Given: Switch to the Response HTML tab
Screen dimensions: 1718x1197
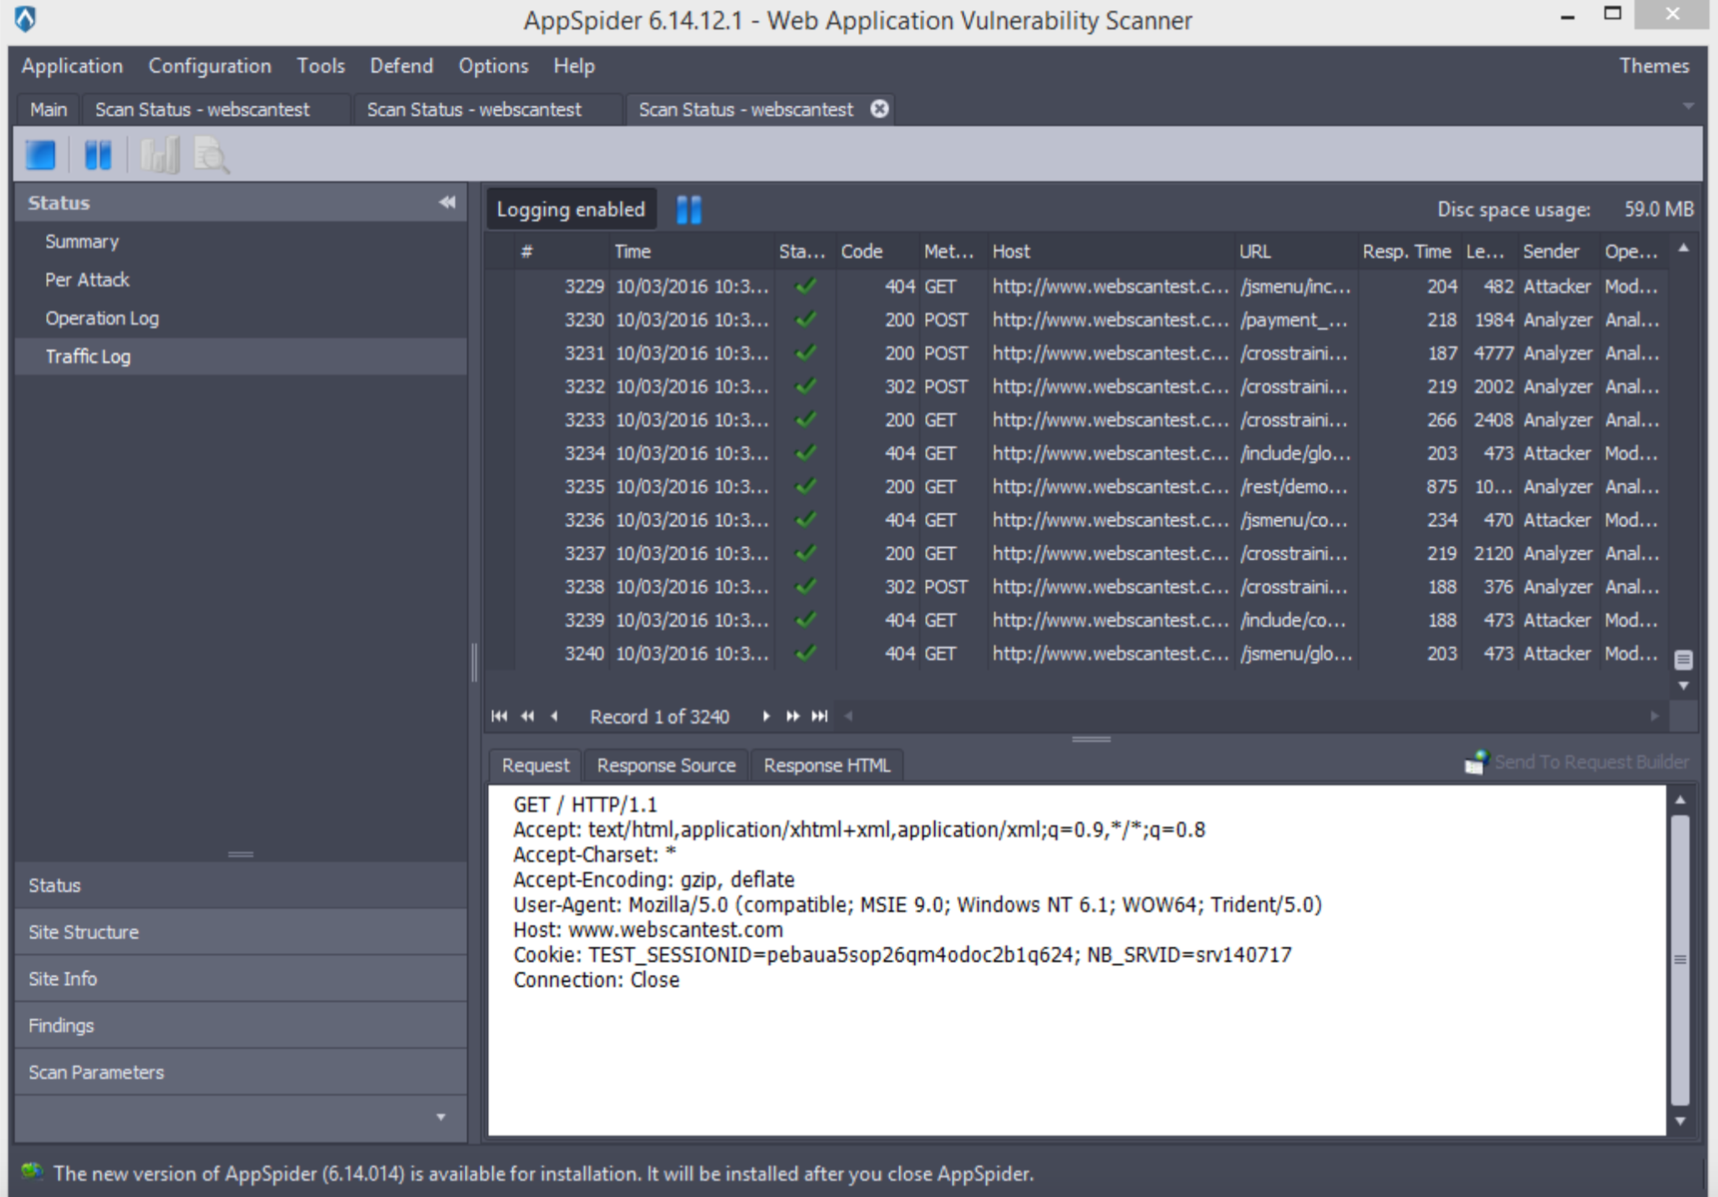Looking at the screenshot, I should [827, 766].
